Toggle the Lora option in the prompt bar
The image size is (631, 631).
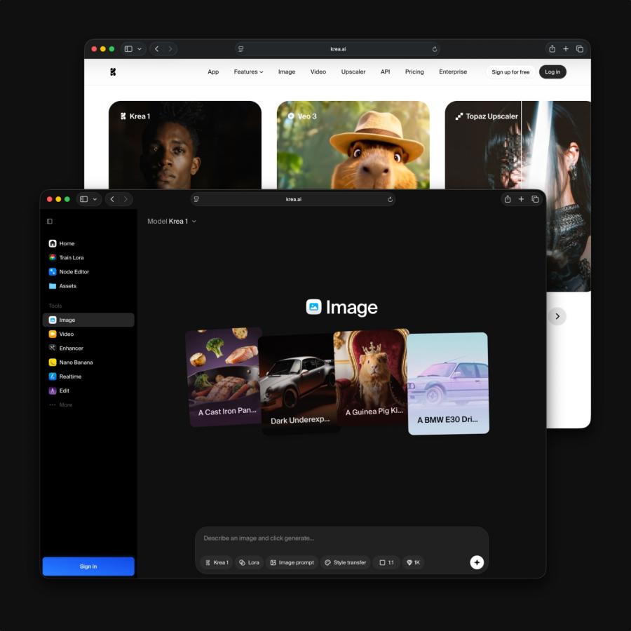pos(249,562)
